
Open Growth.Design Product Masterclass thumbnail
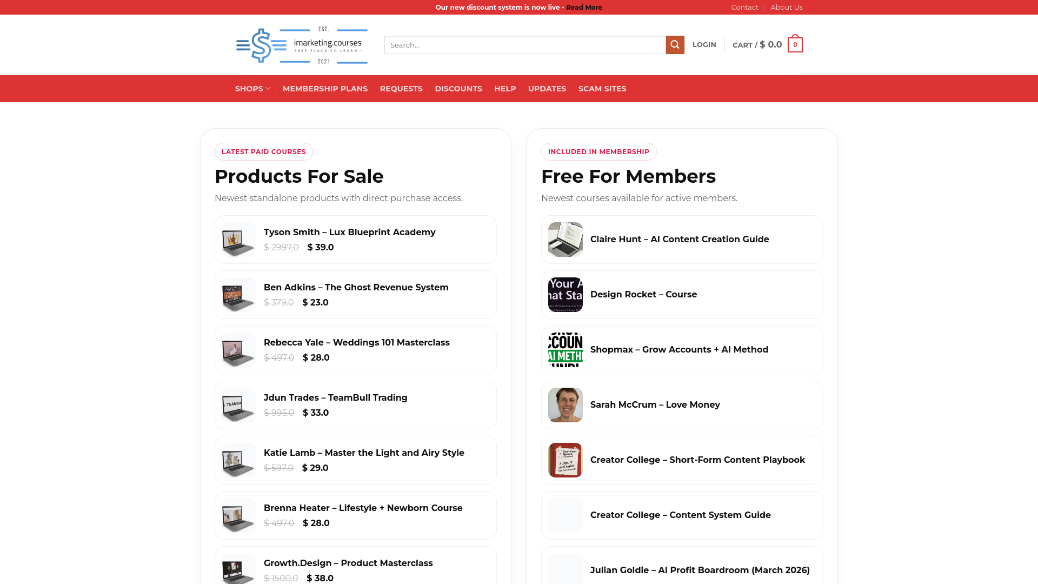[x=239, y=568]
